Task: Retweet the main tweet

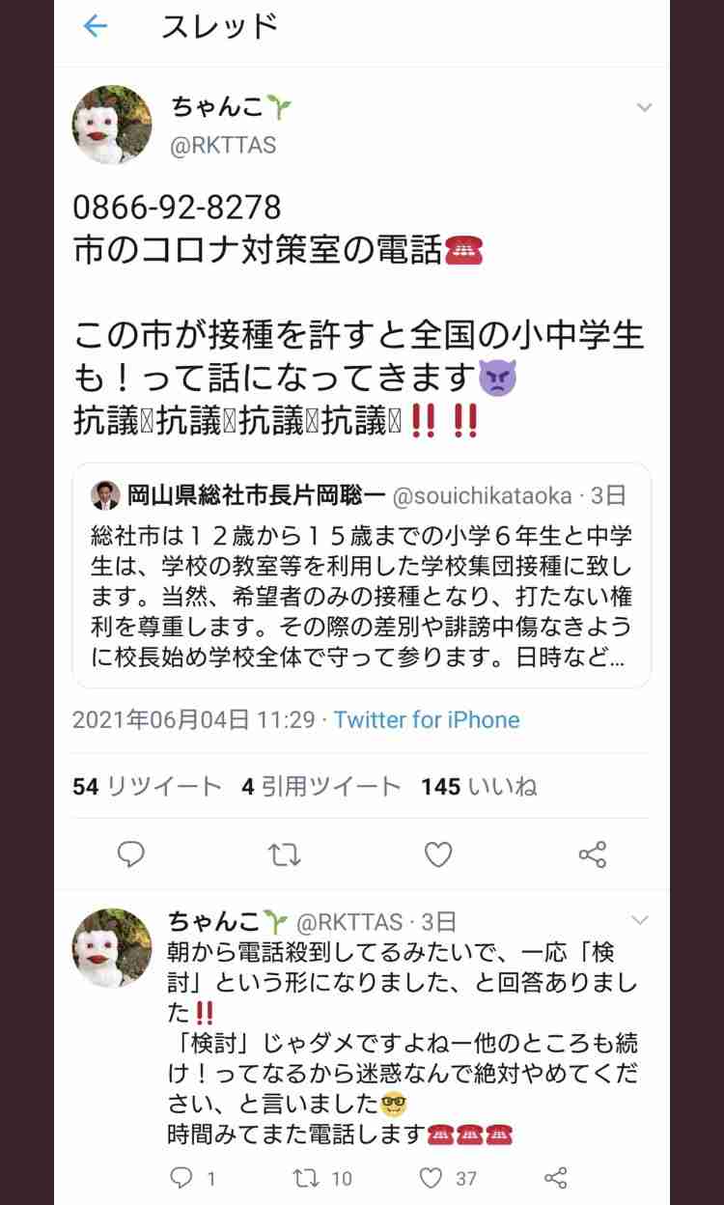Action: 284,854
